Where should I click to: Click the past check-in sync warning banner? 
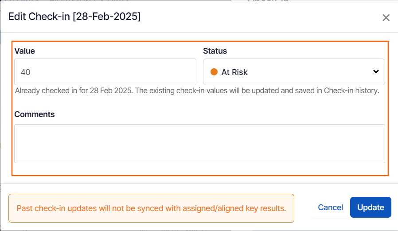151,208
